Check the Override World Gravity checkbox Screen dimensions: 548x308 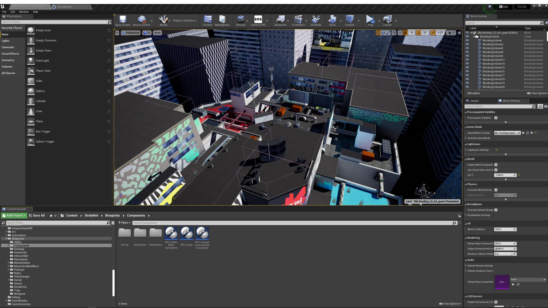pyautogui.click(x=496, y=190)
